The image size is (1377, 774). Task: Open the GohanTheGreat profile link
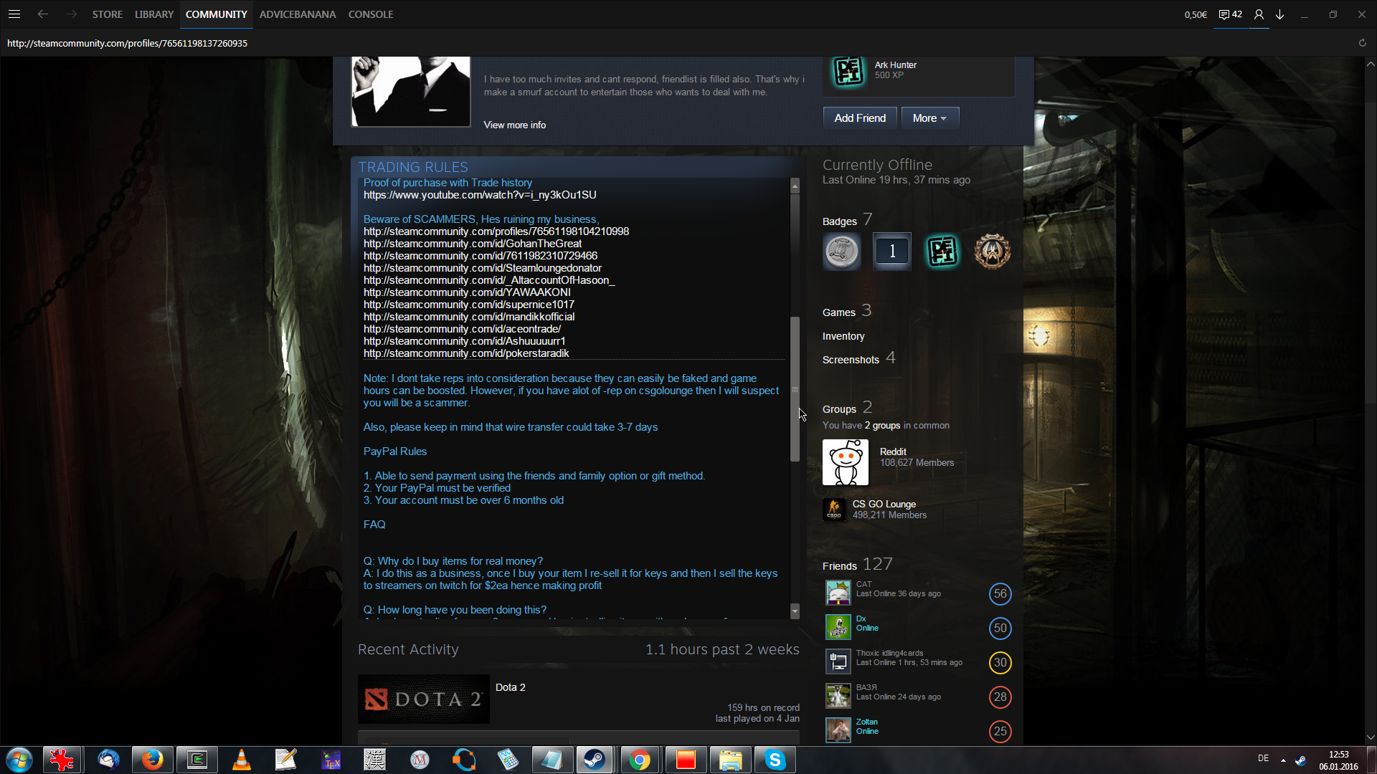coord(472,244)
